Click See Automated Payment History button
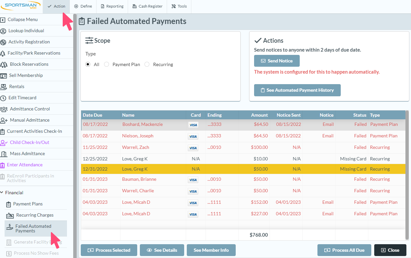 click(297, 90)
